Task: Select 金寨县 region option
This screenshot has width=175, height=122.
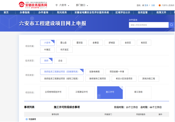Action: (x=96, y=43)
